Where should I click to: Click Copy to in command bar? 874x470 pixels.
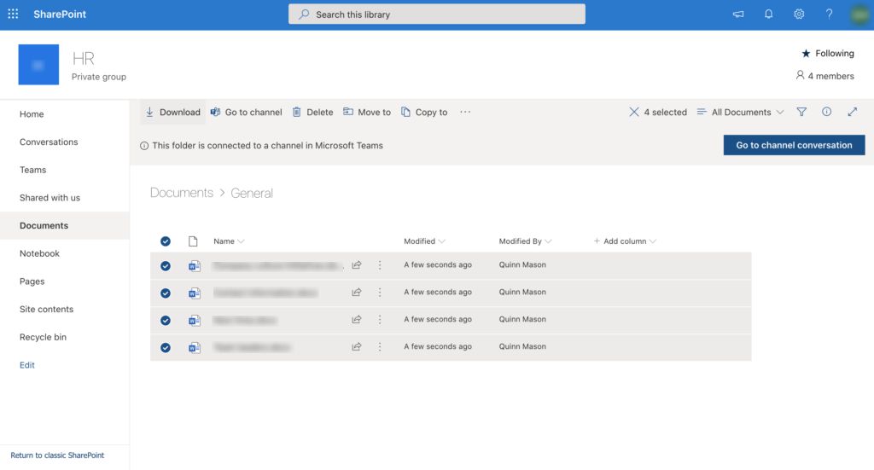(424, 112)
